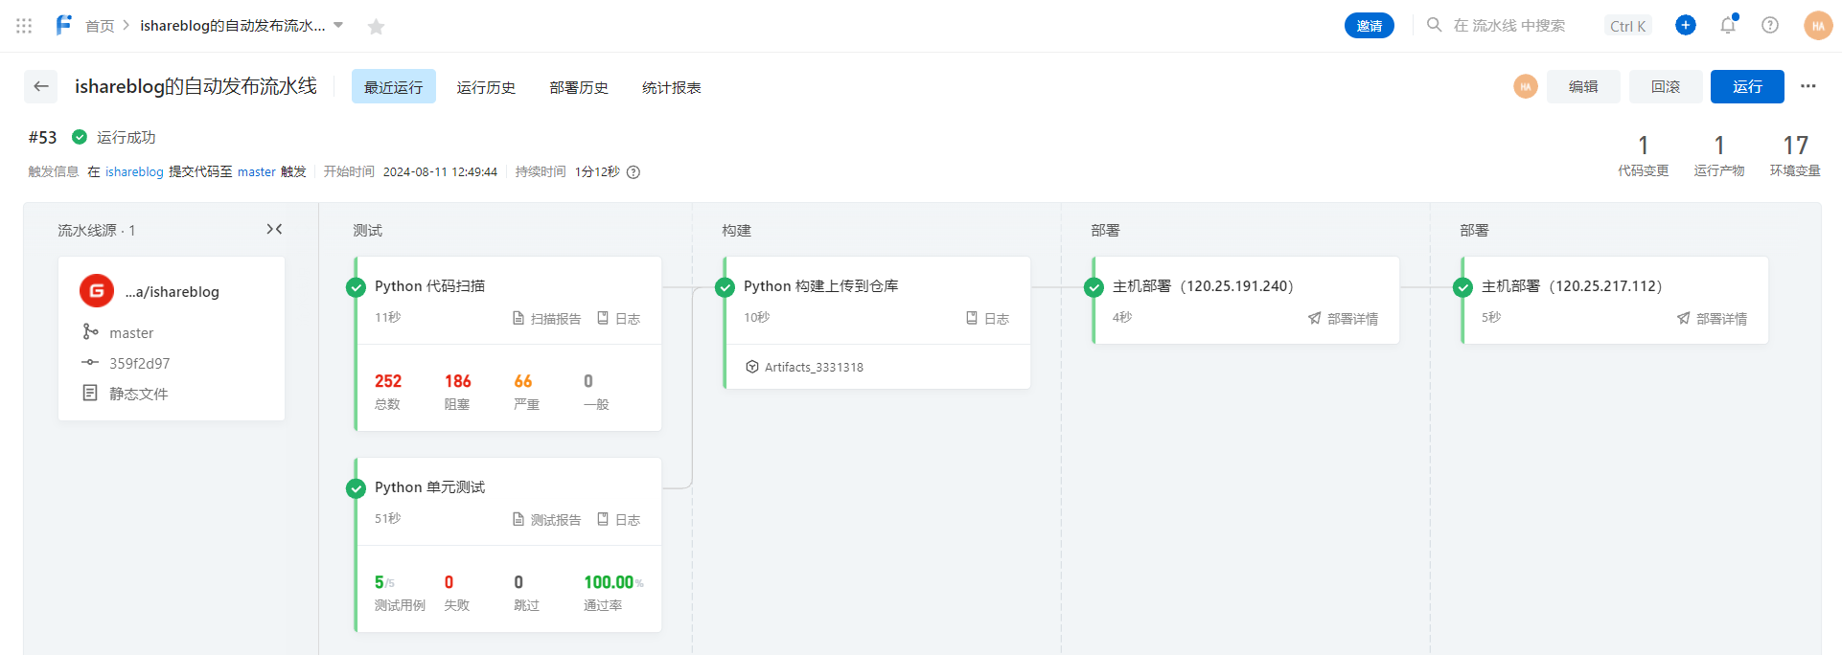Viewport: 1842px width, 655px height.
Task: Open the 扫描报告 link
Action: 547,319
